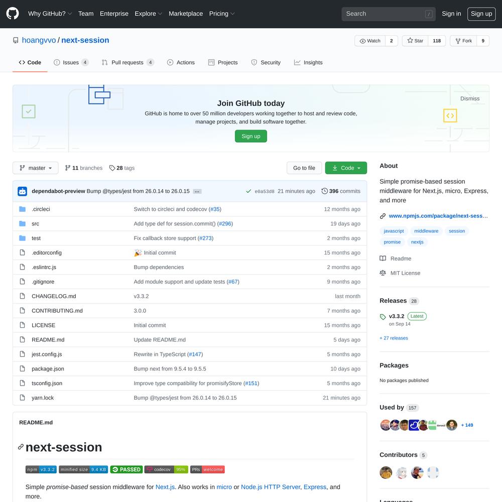Click the GitHub search field
This screenshot has width=502, height=502.
(389, 14)
